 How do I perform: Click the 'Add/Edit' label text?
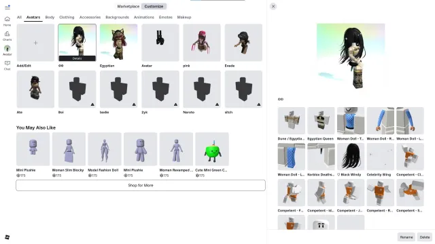pos(24,66)
